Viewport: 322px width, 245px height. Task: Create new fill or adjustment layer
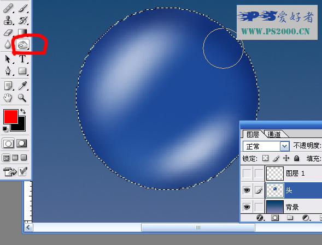pos(306,218)
